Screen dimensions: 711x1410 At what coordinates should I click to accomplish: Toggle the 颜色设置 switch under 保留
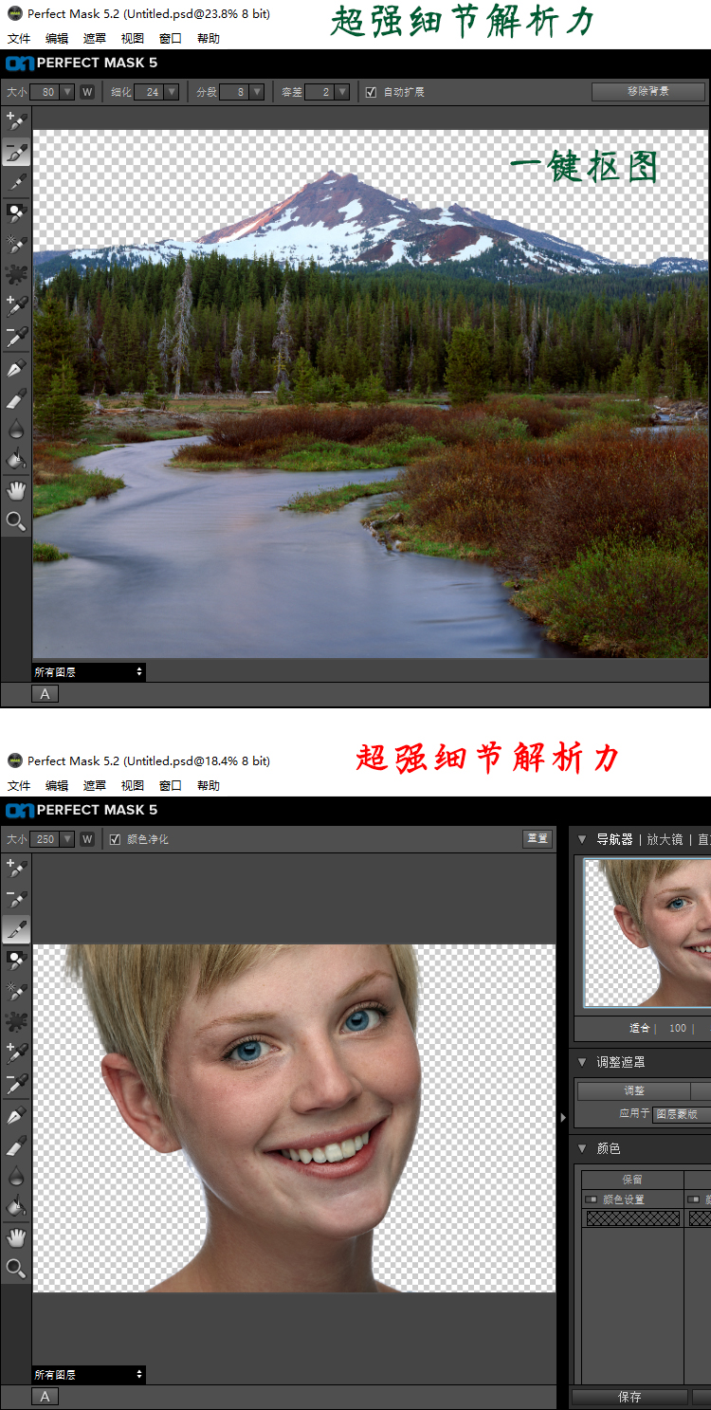[592, 1199]
